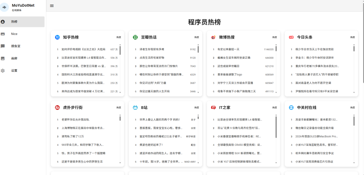Open 译者生存现状有多难

(x=152, y=49)
